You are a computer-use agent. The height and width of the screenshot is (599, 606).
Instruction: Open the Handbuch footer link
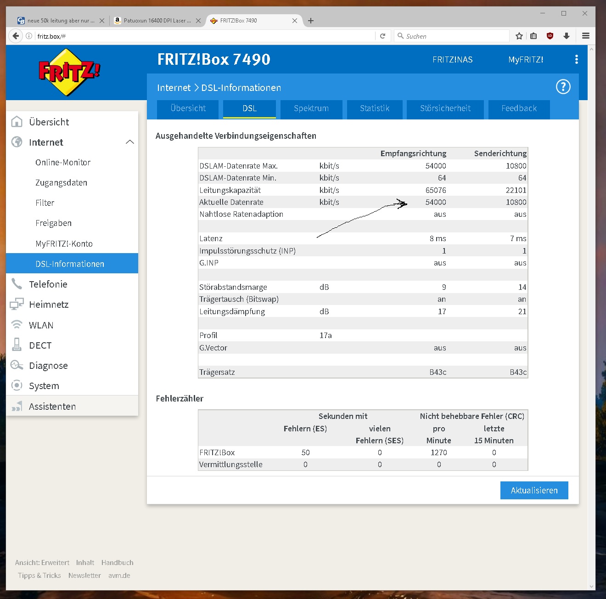coord(118,562)
